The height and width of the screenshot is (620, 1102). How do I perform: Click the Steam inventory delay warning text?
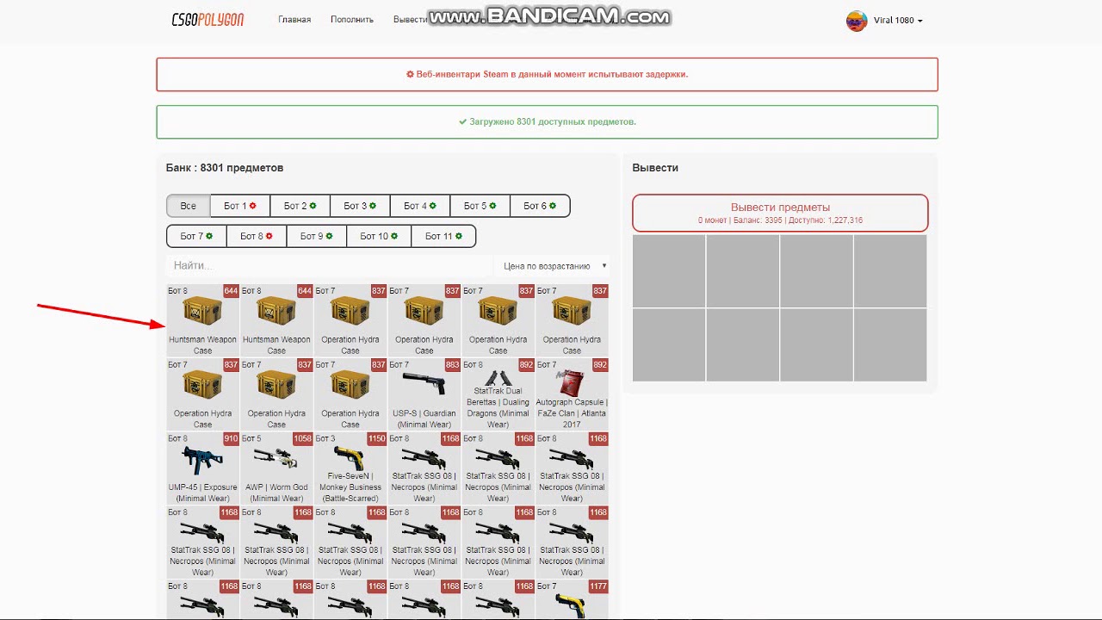click(x=548, y=74)
